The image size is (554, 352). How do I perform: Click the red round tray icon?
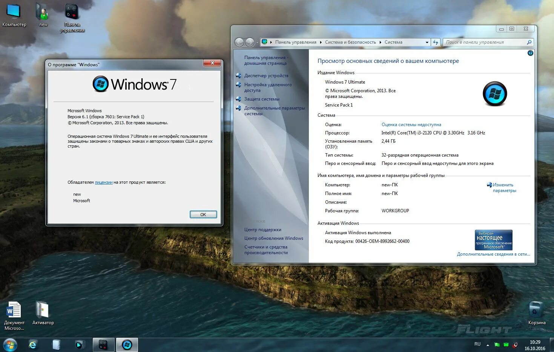coord(515,344)
